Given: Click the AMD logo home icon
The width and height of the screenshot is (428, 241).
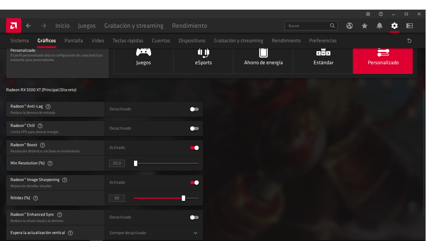Looking at the screenshot, I should click(x=14, y=25).
